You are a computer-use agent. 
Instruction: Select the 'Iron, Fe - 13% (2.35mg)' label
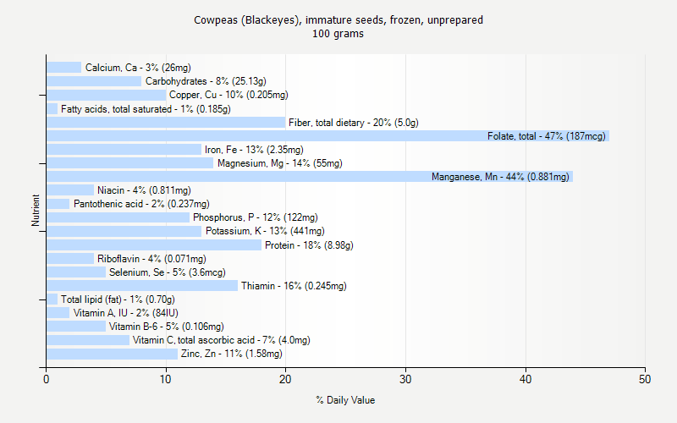coord(255,150)
